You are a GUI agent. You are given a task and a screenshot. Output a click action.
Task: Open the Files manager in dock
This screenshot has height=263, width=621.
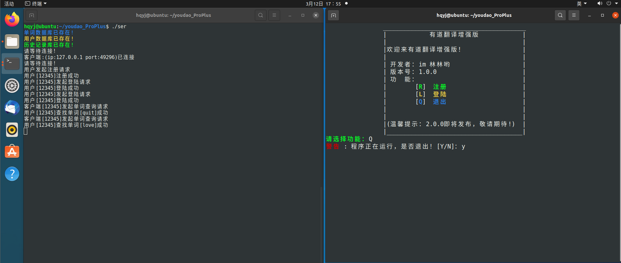[12, 42]
